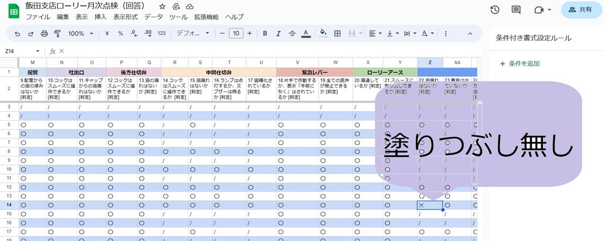
Task: Click the document title text
Action: tap(85, 6)
